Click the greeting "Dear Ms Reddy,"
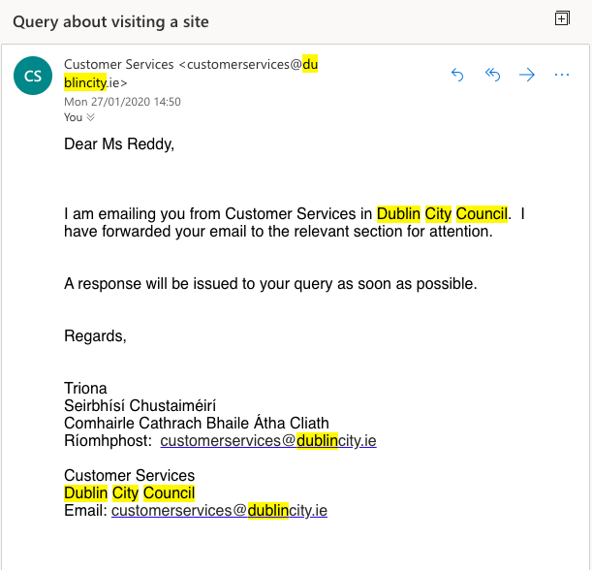The width and height of the screenshot is (592, 570). click(118, 144)
